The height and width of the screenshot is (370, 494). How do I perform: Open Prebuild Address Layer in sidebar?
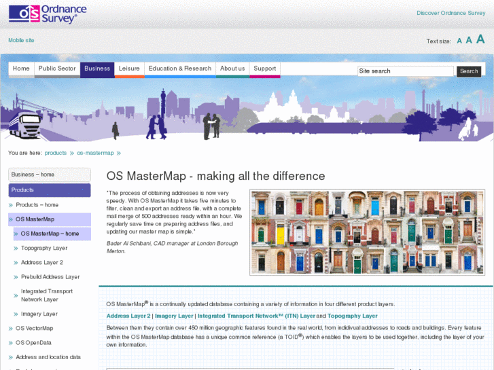(x=50, y=277)
